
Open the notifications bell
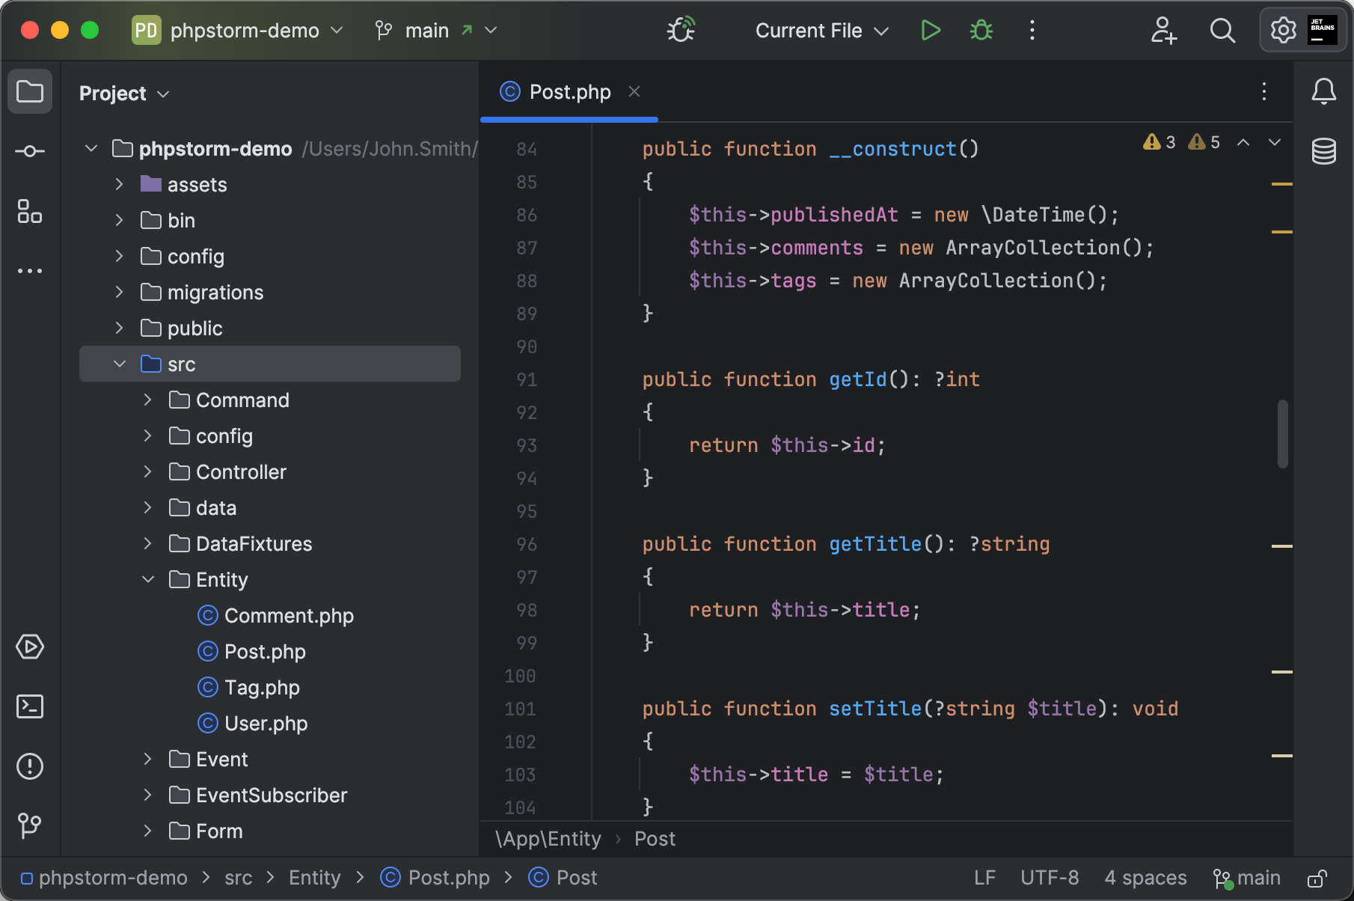point(1323,91)
